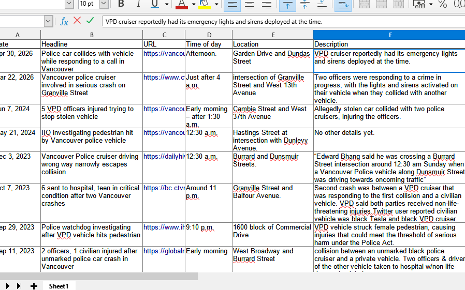Image resolution: width=465 pixels, height=290 pixels.
Task: Open URL for Police watchdog investigating row
Action: pos(164,227)
